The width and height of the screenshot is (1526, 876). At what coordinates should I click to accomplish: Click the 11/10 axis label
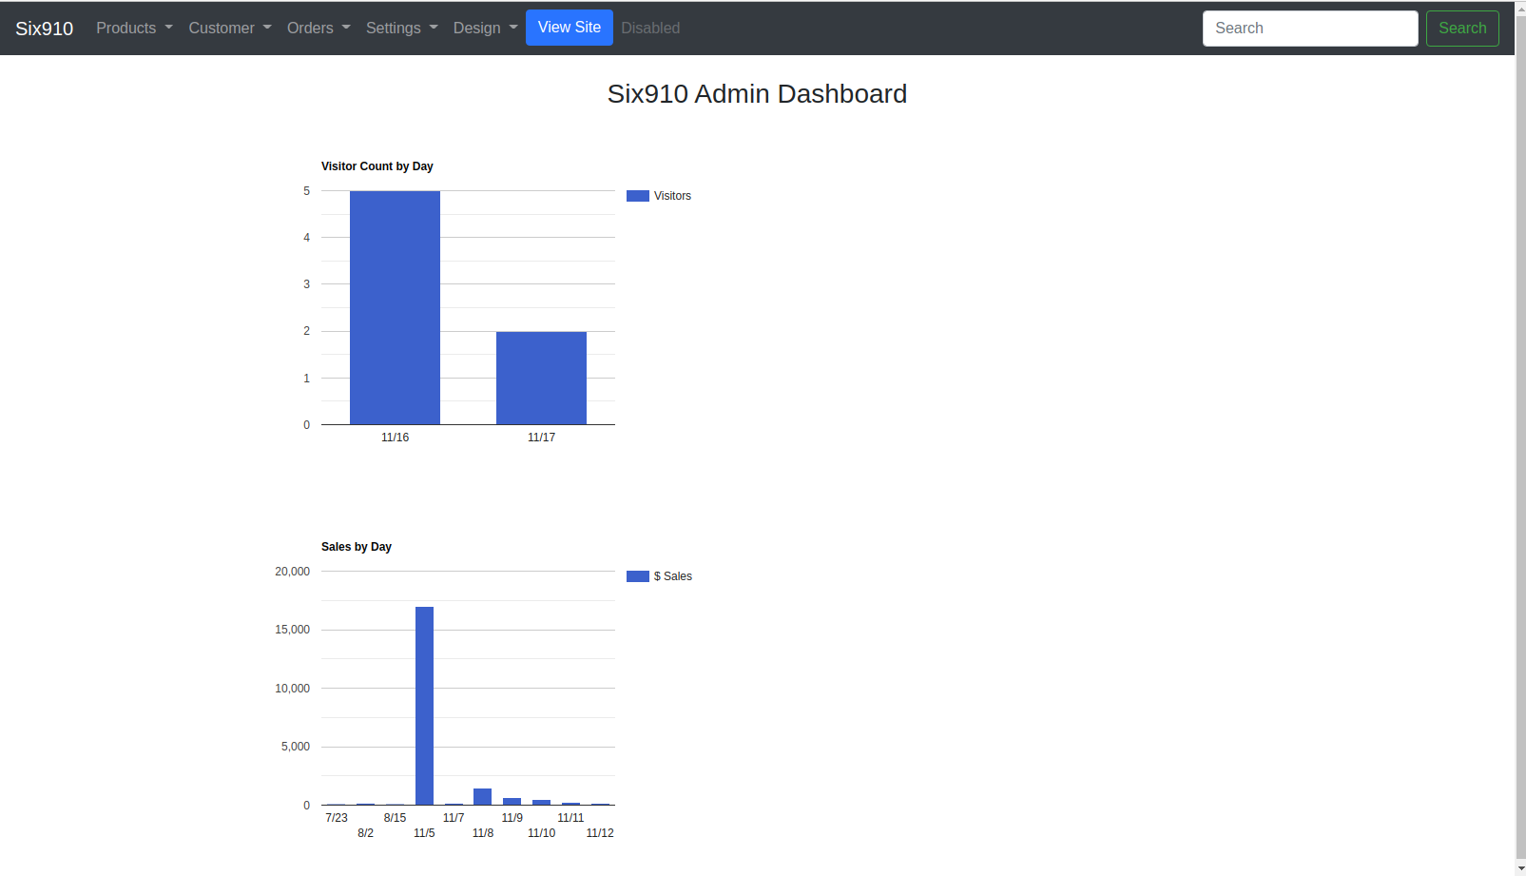pos(541,833)
